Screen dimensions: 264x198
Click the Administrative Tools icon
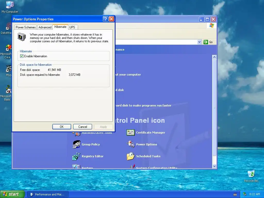(76, 134)
